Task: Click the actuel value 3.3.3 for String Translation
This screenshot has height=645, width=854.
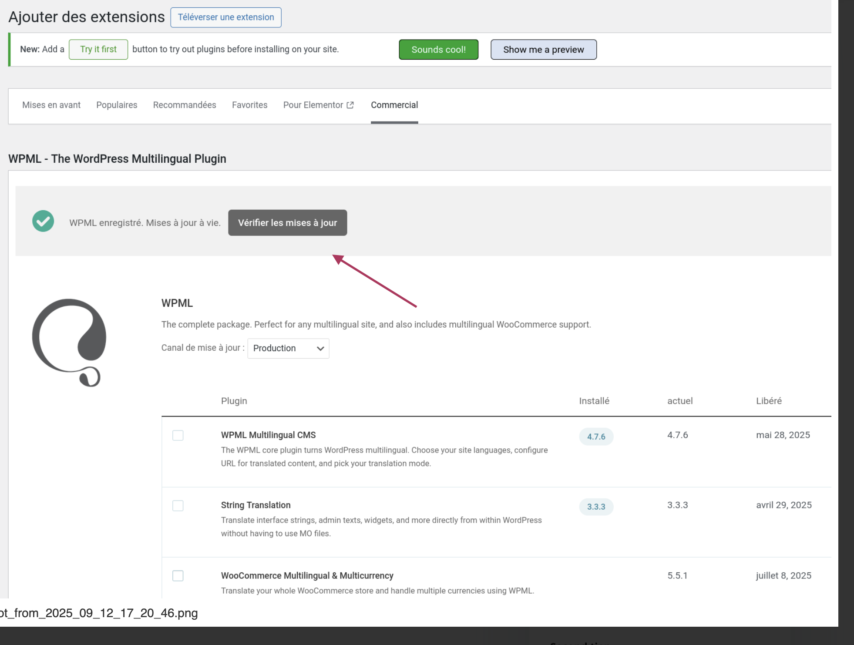Action: click(678, 505)
